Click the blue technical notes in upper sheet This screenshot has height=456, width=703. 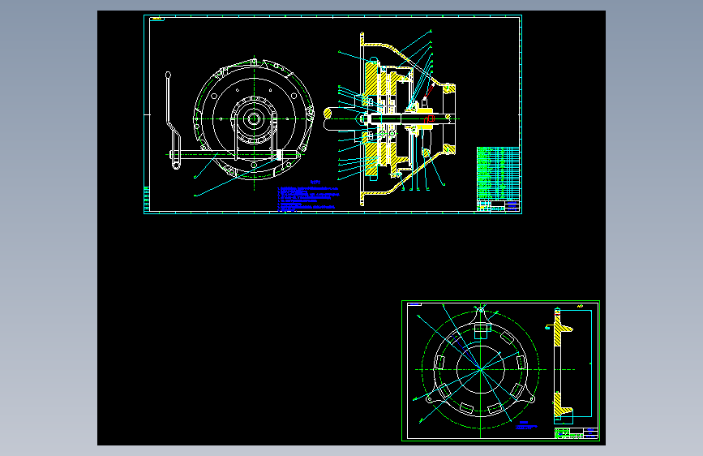(x=308, y=196)
